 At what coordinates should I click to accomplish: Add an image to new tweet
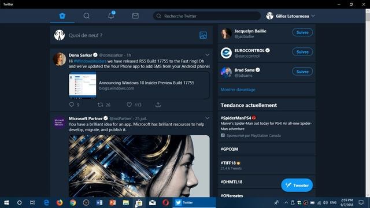[x=203, y=35]
